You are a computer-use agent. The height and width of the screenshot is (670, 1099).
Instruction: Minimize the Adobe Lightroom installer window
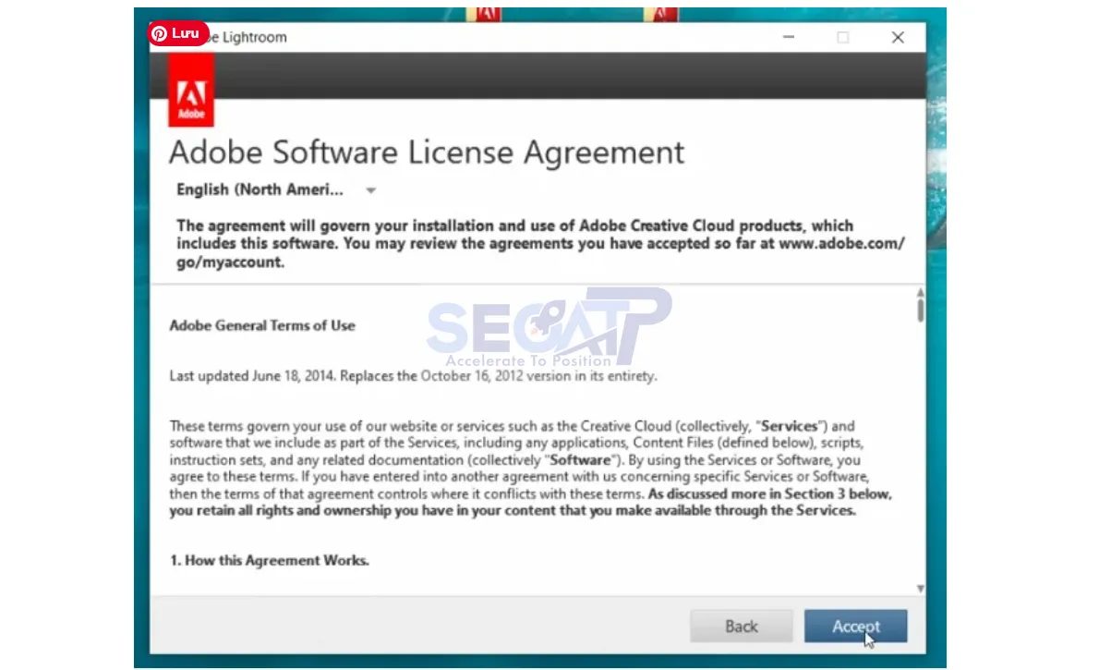[789, 37]
